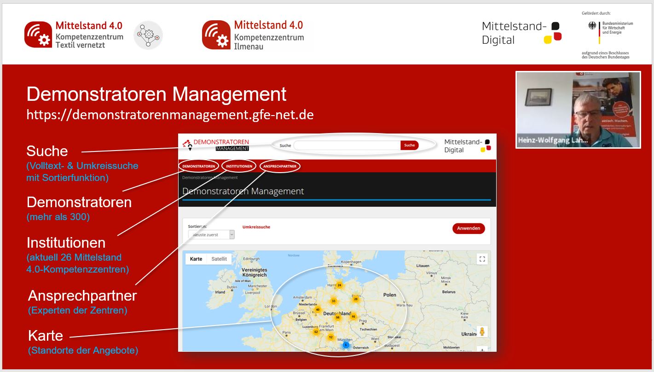The width and height of the screenshot is (654, 372).
Task: Go to the Institutionen menu item
Action: point(239,166)
